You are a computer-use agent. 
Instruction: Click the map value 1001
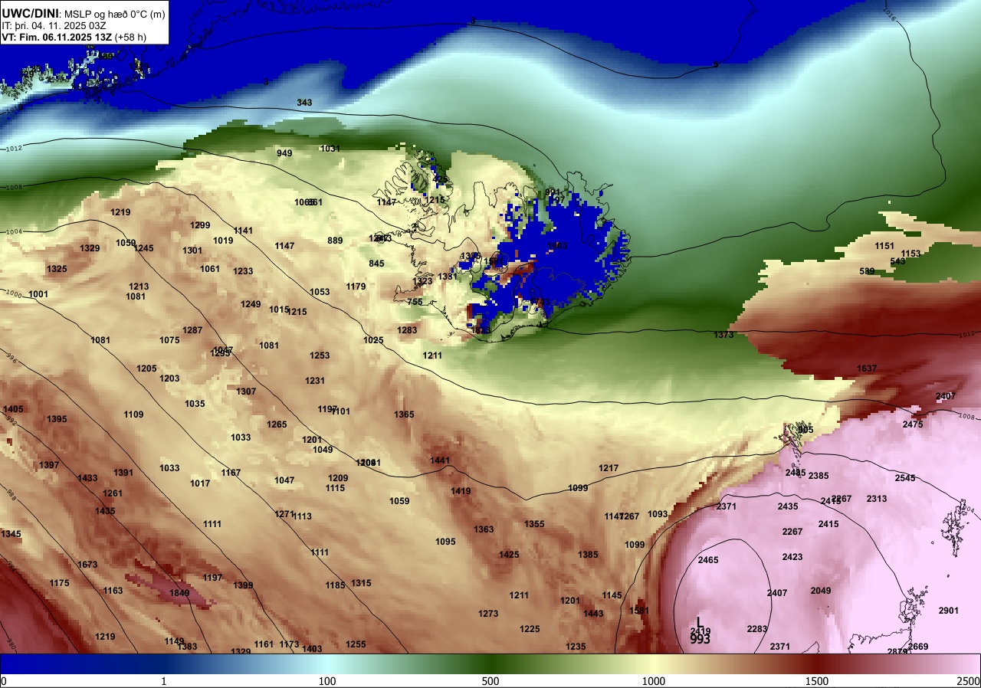38,294
